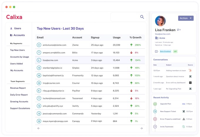Click the L avatar for lisa@acme.com
Viewport: 200px width, 137px height.
point(39,60)
